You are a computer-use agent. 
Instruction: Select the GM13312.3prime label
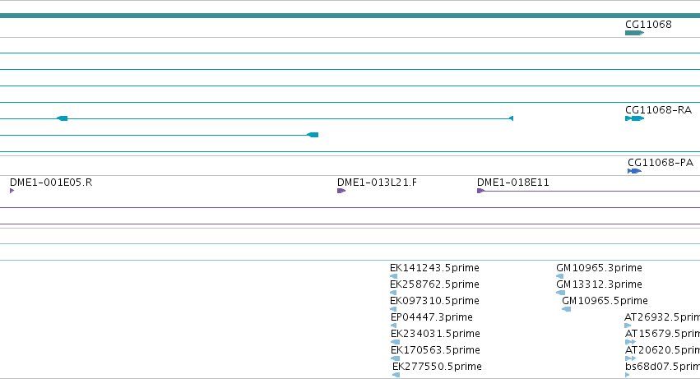599,284
